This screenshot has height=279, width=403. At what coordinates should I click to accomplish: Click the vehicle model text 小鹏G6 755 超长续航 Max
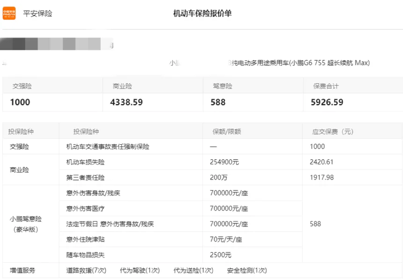330,63
